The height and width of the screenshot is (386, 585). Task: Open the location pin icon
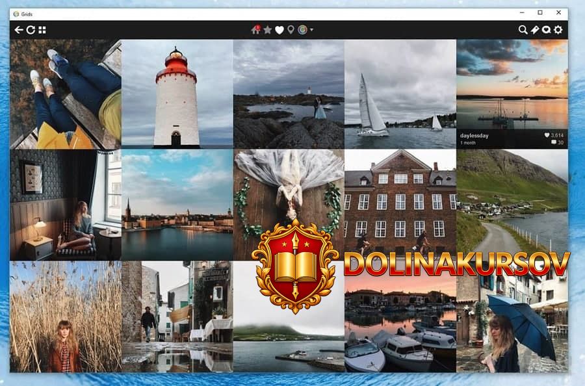click(291, 30)
